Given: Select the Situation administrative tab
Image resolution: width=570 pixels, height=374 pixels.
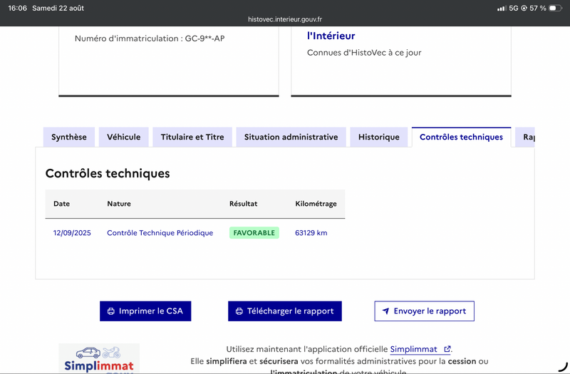Looking at the screenshot, I should 291,137.
